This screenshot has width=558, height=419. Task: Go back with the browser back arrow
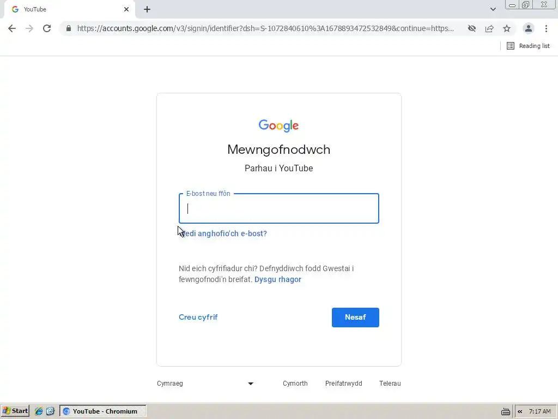point(12,28)
